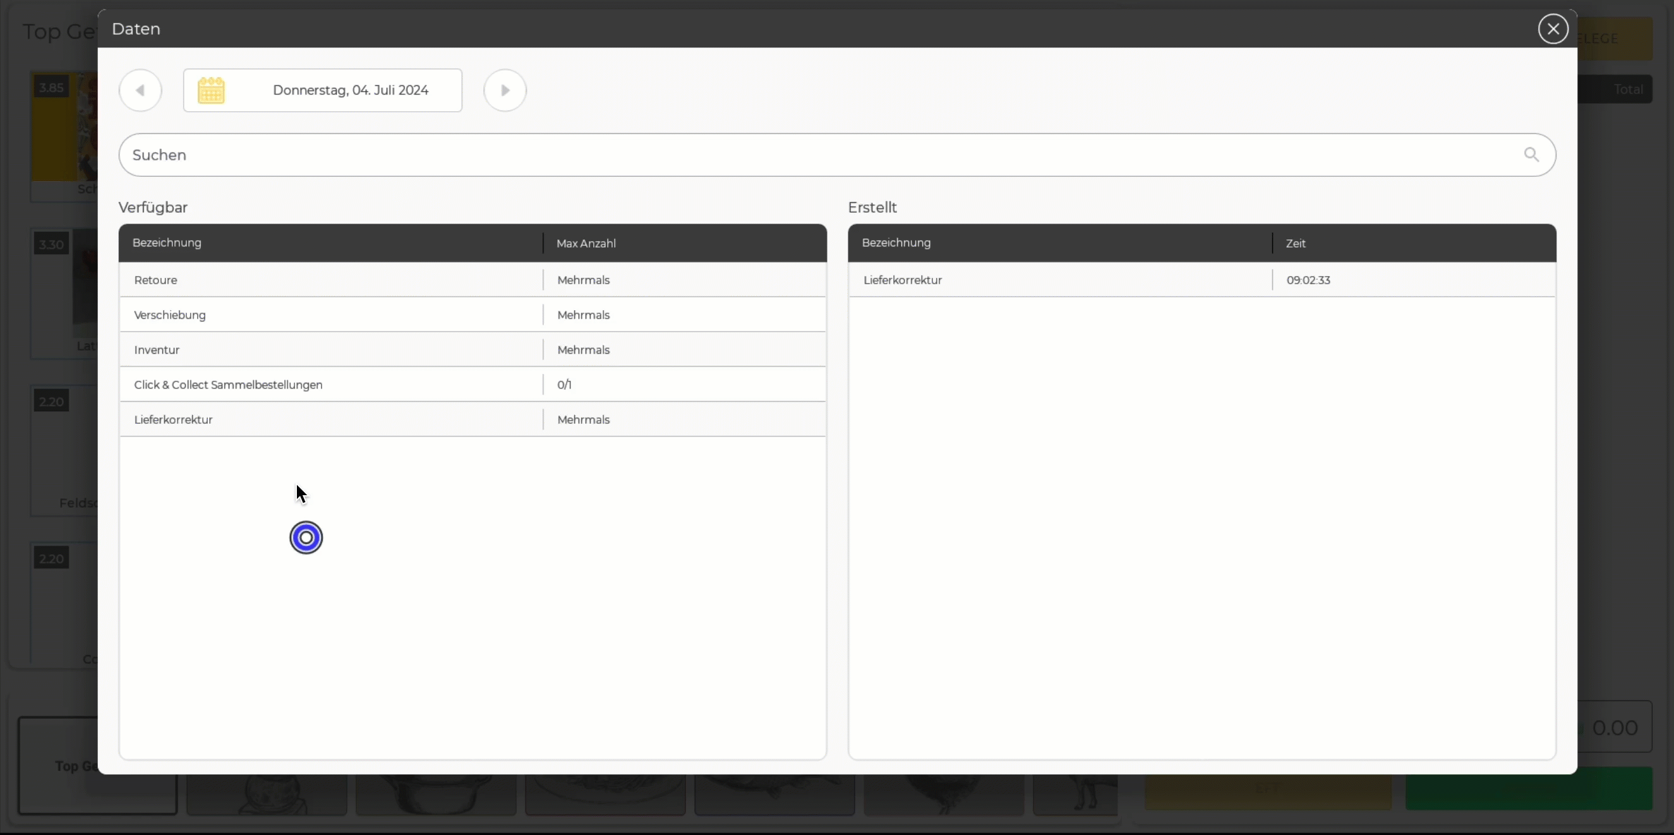The width and height of the screenshot is (1674, 835).
Task: Click the date field showing Donnerstag, 04. Juli 2024
Action: click(323, 90)
